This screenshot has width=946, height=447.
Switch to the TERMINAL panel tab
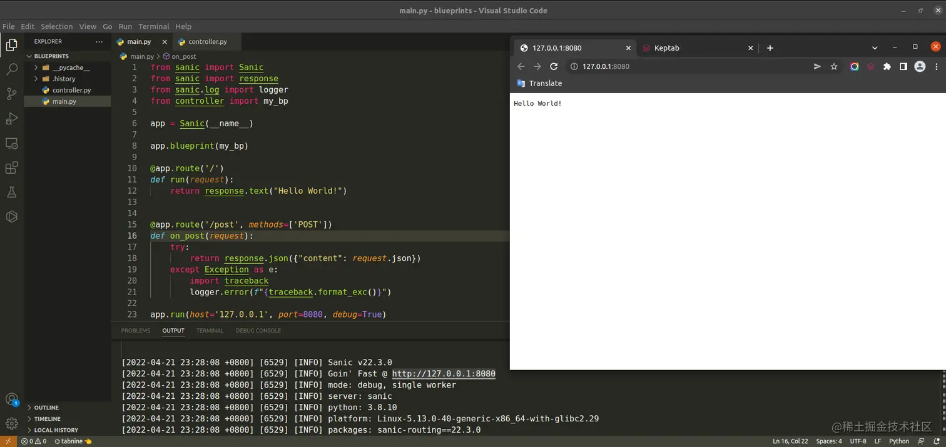pyautogui.click(x=210, y=330)
